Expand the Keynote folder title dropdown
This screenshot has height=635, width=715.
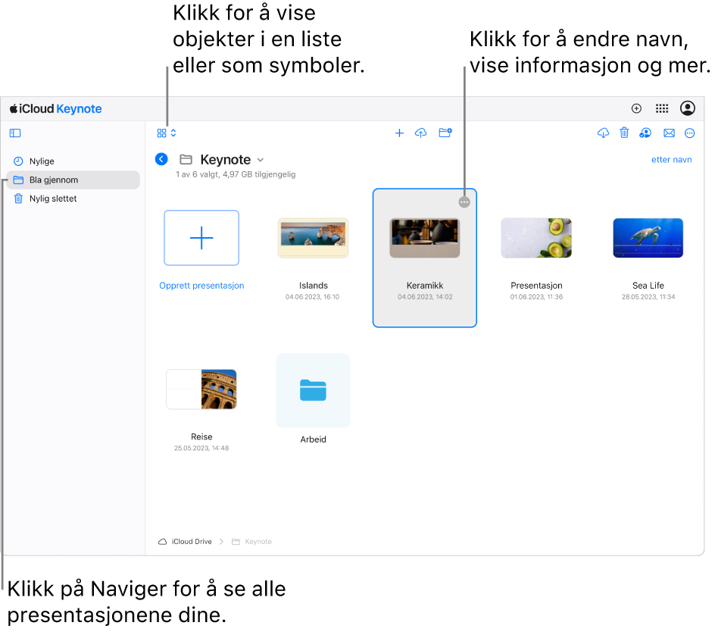point(261,160)
